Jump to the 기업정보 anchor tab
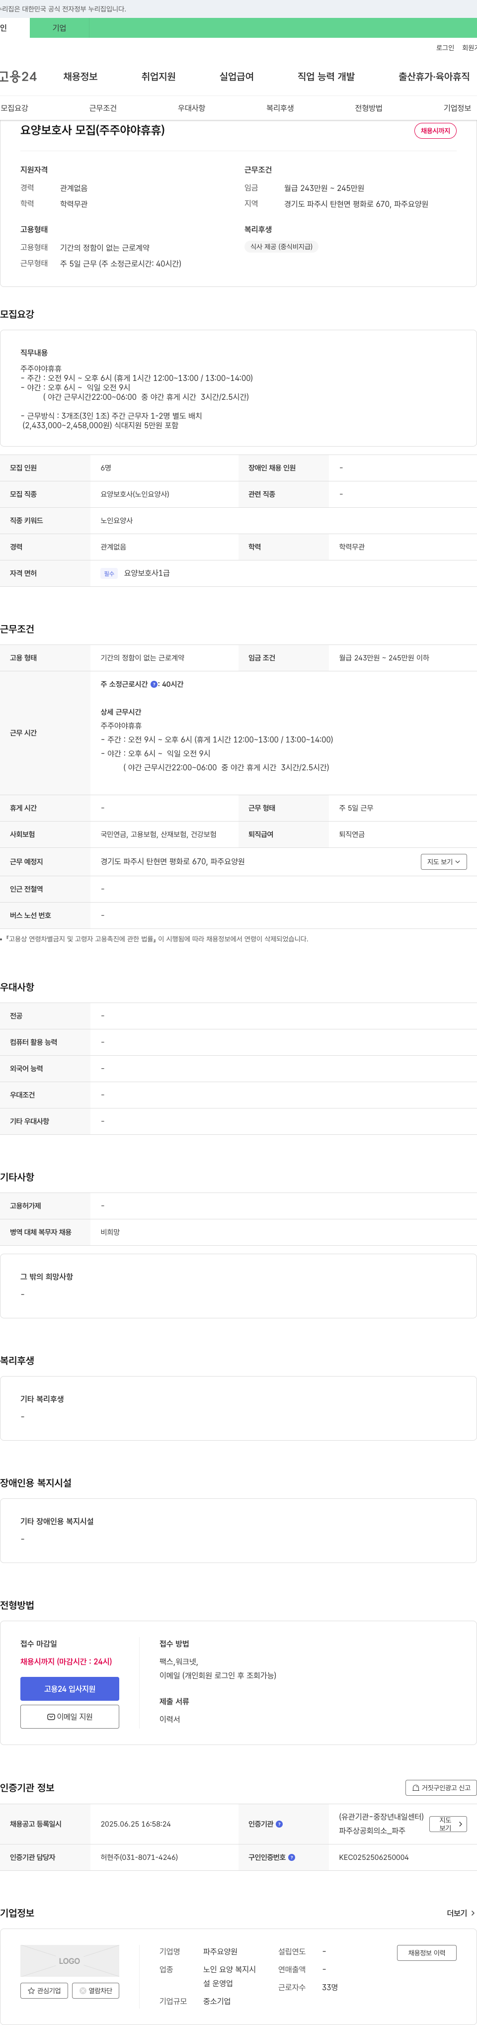 pyautogui.click(x=457, y=108)
